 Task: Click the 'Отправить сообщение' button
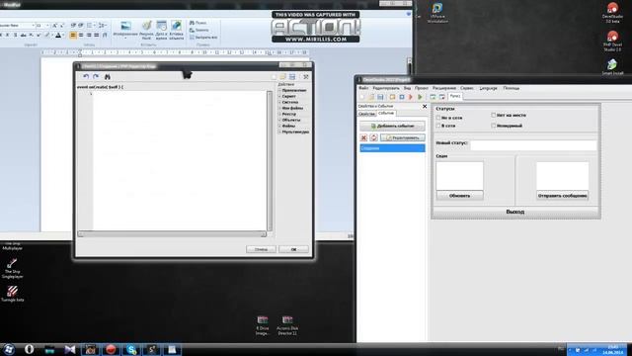[x=562, y=196]
